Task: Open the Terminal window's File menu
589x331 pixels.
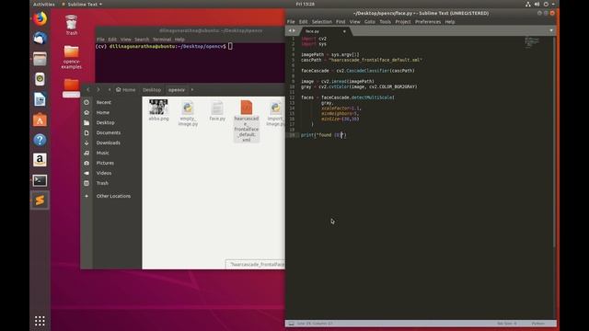Action: [100, 40]
